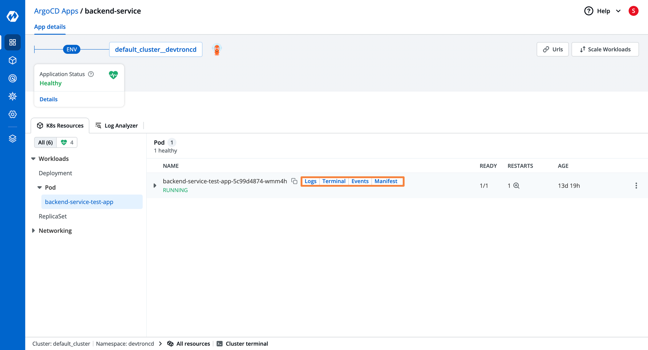Click the Details link under Application Status
The width and height of the screenshot is (648, 350).
[x=49, y=99]
